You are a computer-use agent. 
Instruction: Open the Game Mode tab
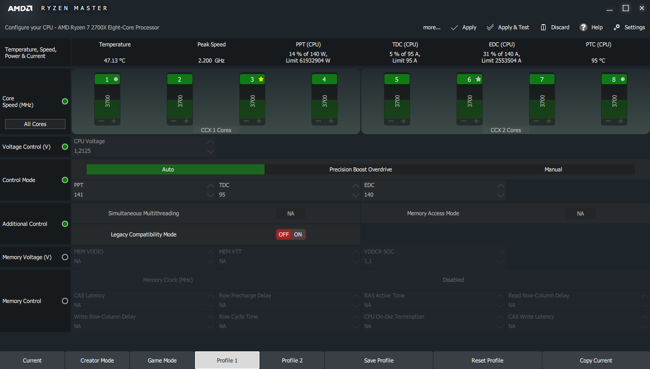[162, 360]
